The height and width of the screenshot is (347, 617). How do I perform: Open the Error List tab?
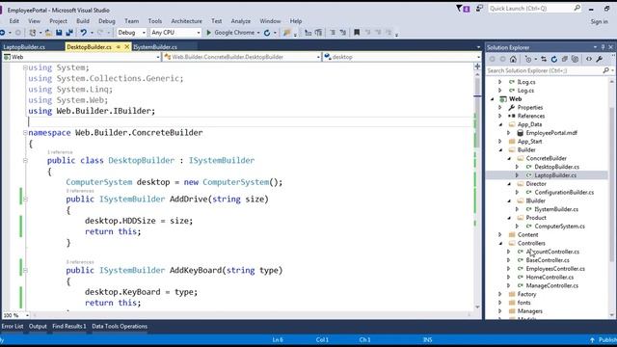[x=13, y=326]
